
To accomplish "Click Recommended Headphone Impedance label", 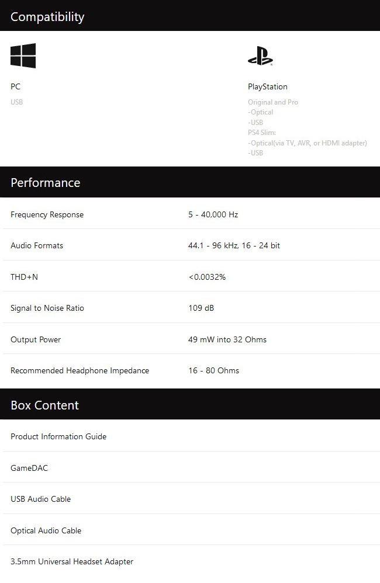I will click(x=80, y=370).
